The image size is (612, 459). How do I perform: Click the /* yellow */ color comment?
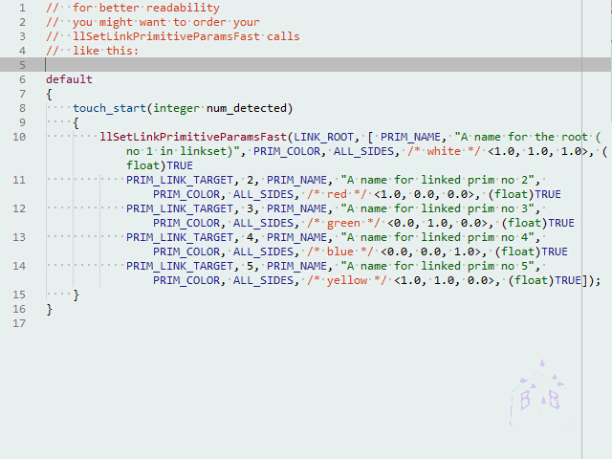[x=343, y=280]
